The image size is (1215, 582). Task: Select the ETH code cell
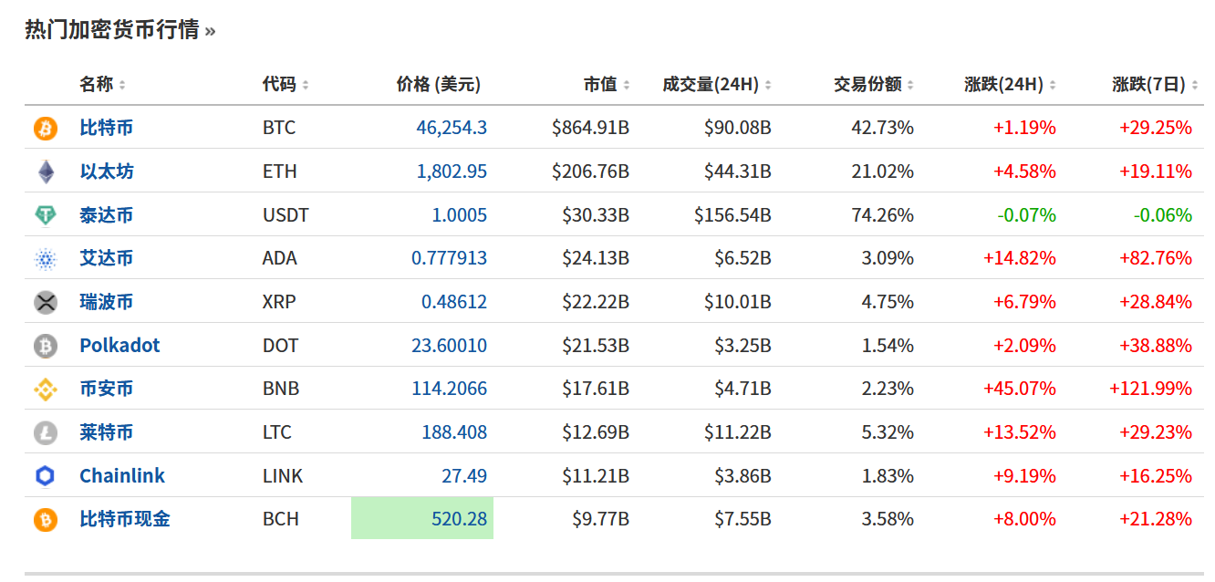click(279, 171)
